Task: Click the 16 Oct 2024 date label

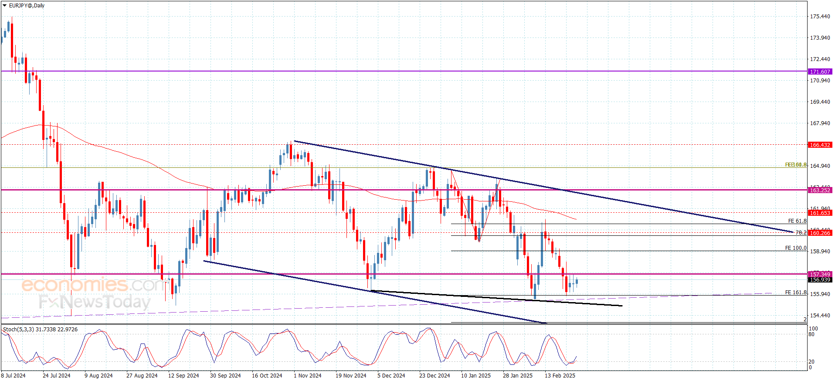Action: (x=267, y=376)
